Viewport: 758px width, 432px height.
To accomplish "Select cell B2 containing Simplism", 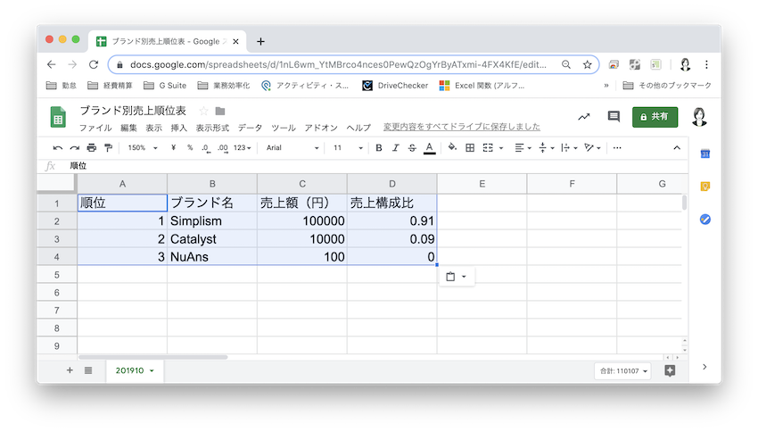I will click(x=211, y=220).
